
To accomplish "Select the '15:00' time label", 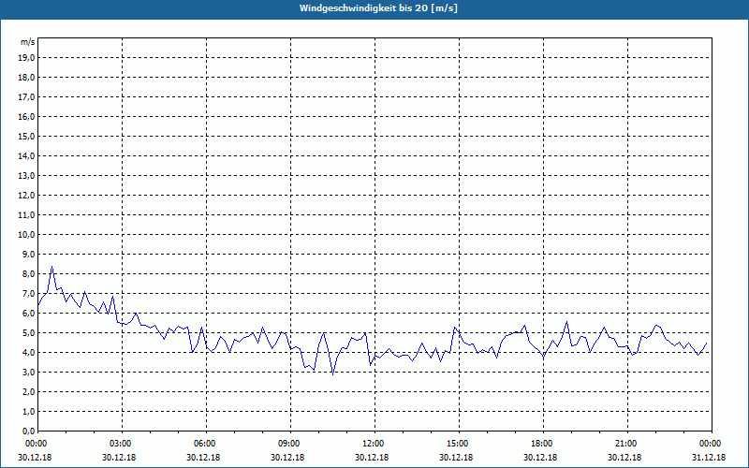I will (459, 444).
